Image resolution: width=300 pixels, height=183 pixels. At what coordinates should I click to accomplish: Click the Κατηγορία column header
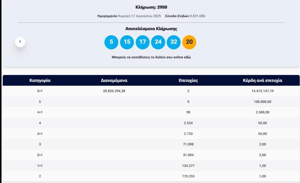(x=40, y=80)
